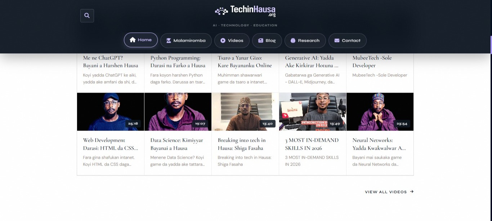Image resolution: width=492 pixels, height=221 pixels.
Task: Open the Research menu item
Action: coord(305,40)
